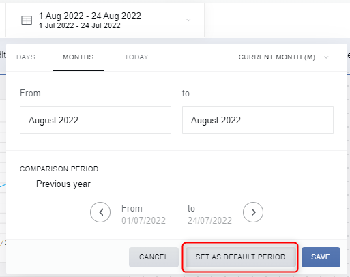
Task: Open the From month field August 2022
Action: click(96, 120)
